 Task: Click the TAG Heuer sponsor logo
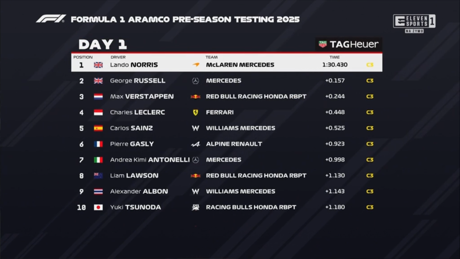click(348, 45)
